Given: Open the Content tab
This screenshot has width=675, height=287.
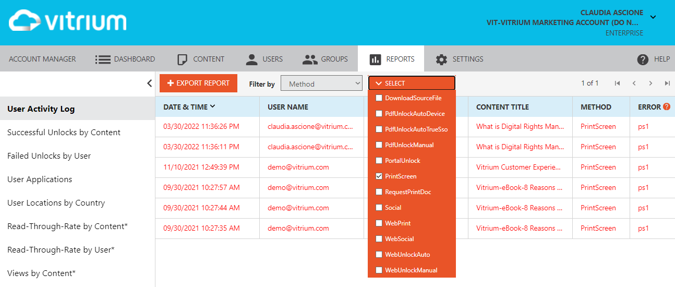Looking at the screenshot, I should pos(200,59).
